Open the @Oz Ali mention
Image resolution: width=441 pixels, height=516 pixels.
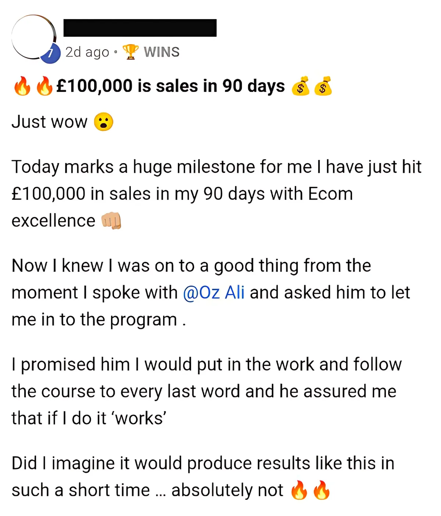214,293
